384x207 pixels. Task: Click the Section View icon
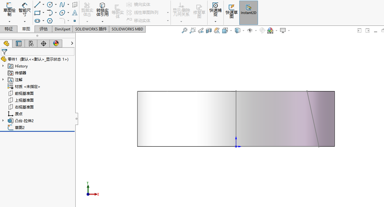point(209,30)
